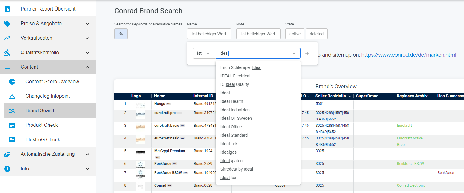Click the Content Score Overview pie icon
464x193 pixels.
tap(12, 82)
